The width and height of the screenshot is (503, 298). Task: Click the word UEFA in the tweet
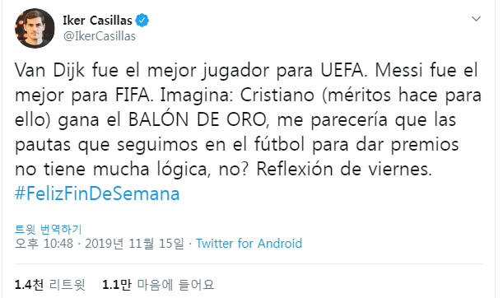[x=343, y=70]
